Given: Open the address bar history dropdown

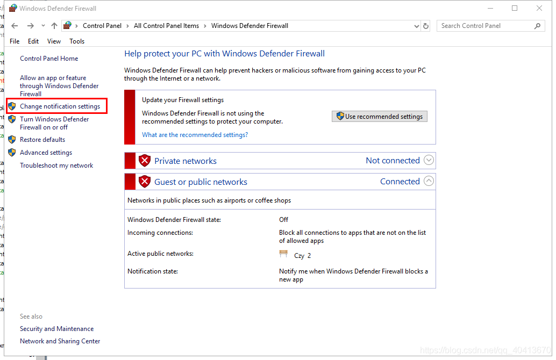Looking at the screenshot, I should pos(416,26).
